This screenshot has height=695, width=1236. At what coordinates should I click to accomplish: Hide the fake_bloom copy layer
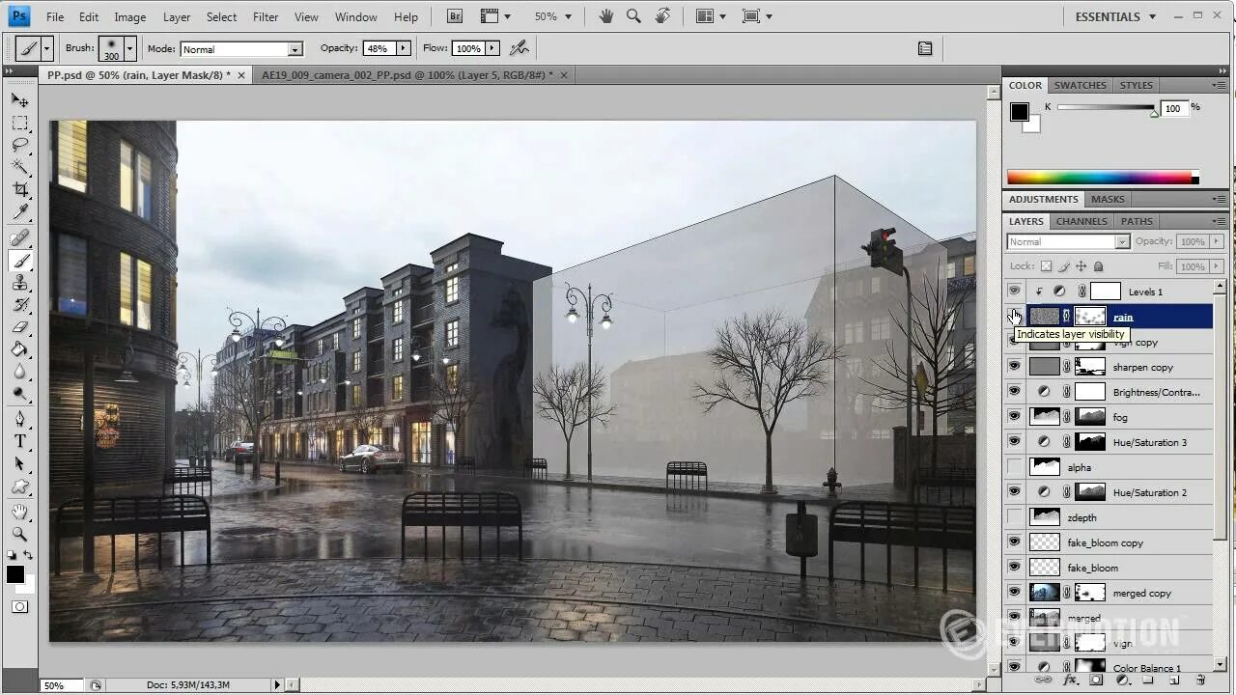pyautogui.click(x=1014, y=542)
